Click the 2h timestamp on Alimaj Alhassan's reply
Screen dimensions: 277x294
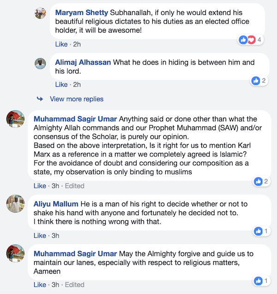pyautogui.click(x=77, y=84)
